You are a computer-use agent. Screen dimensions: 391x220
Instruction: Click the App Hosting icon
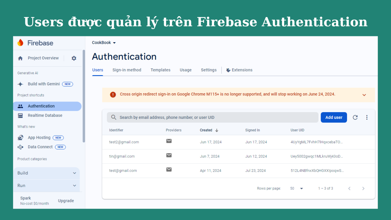(20, 138)
